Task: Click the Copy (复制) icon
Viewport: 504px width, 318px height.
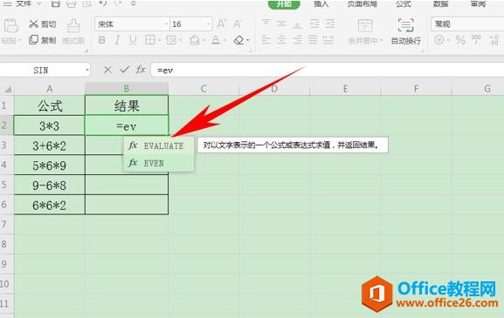Action: 33,40
